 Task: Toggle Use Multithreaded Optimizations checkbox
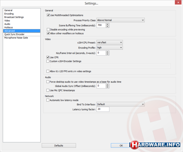pyautogui.click(x=48, y=15)
